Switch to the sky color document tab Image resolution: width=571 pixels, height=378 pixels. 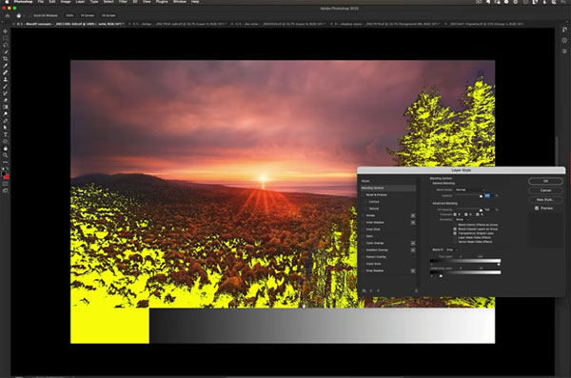(280, 24)
